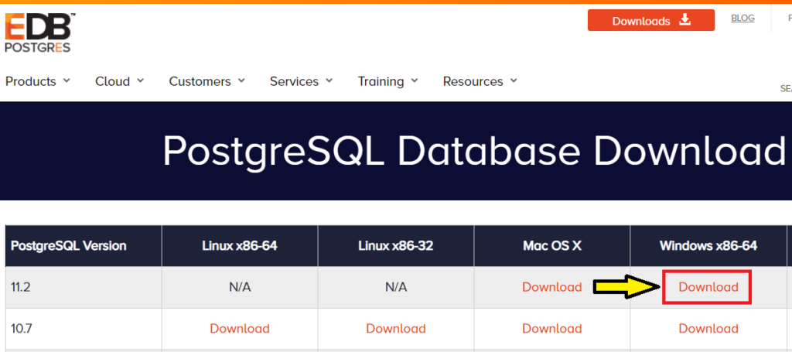
Task: Expand the Products dropdown chevron
Action: 67,80
